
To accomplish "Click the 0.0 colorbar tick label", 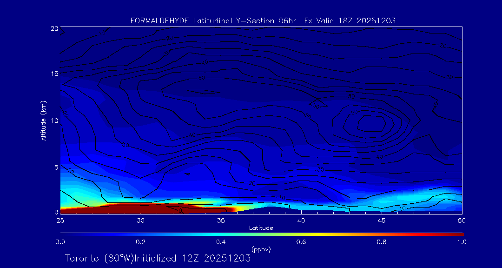I will coord(60,242).
